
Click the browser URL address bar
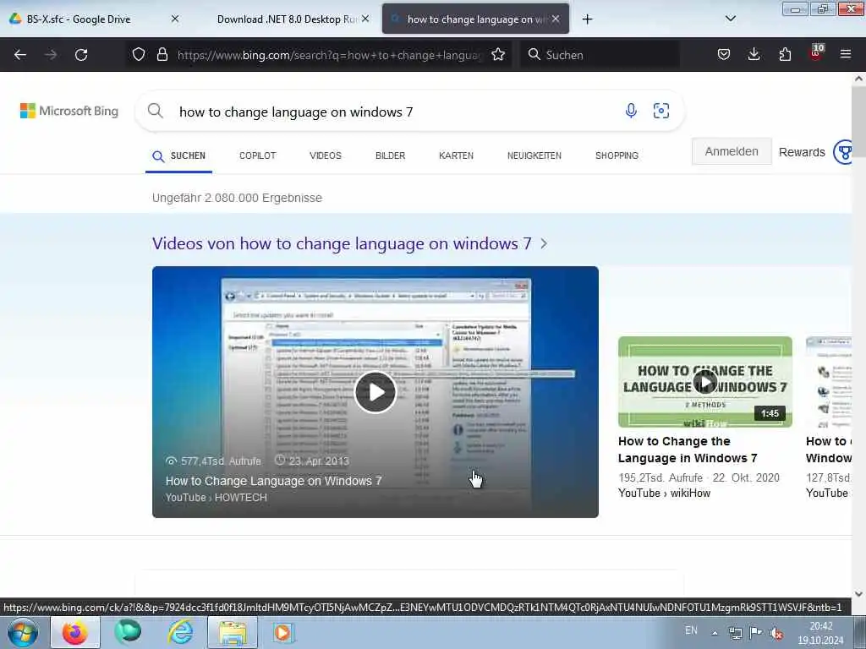(x=329, y=55)
